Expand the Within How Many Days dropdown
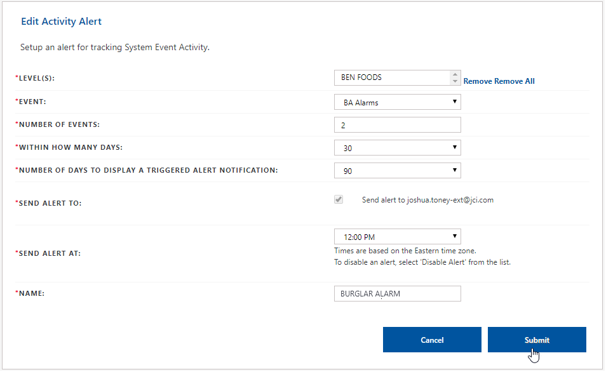 (397, 148)
